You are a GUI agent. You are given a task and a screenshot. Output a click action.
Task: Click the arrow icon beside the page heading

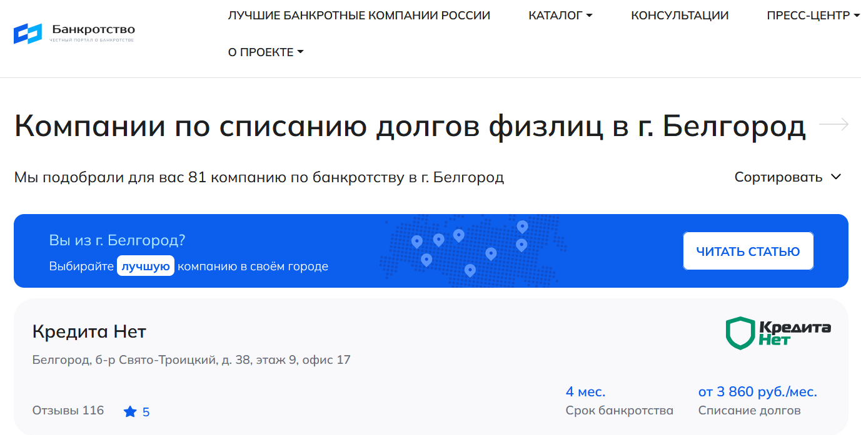point(833,125)
